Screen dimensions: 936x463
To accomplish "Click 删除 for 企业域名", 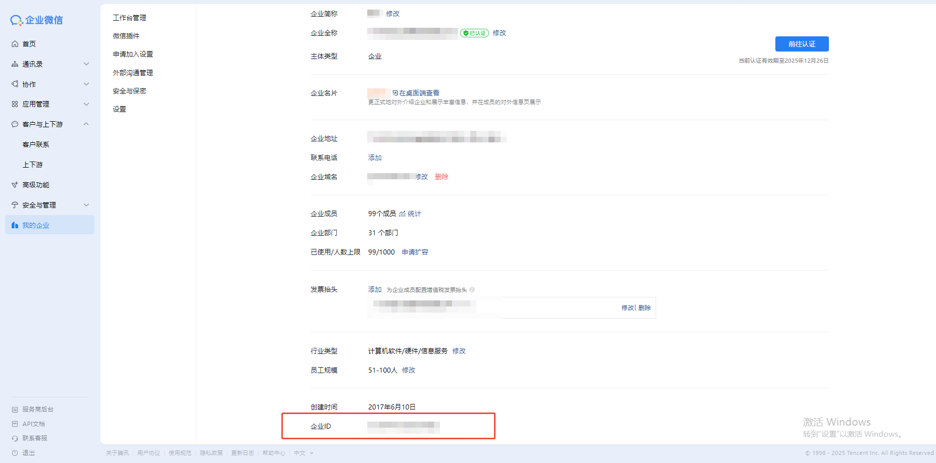I will [441, 177].
